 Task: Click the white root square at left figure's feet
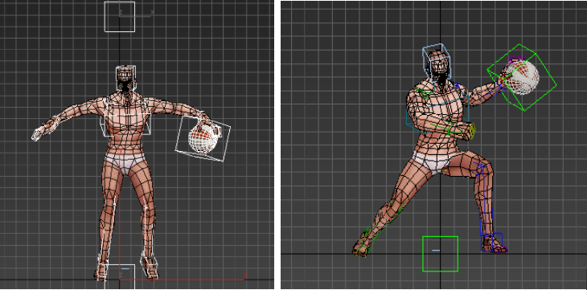tap(120, 278)
